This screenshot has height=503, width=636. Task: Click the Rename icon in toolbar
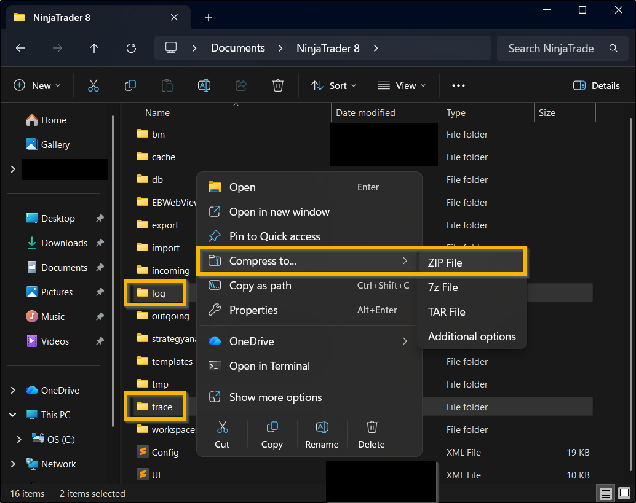tap(204, 85)
